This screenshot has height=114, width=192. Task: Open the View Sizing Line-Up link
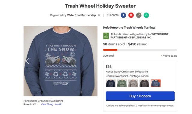pos(52,104)
